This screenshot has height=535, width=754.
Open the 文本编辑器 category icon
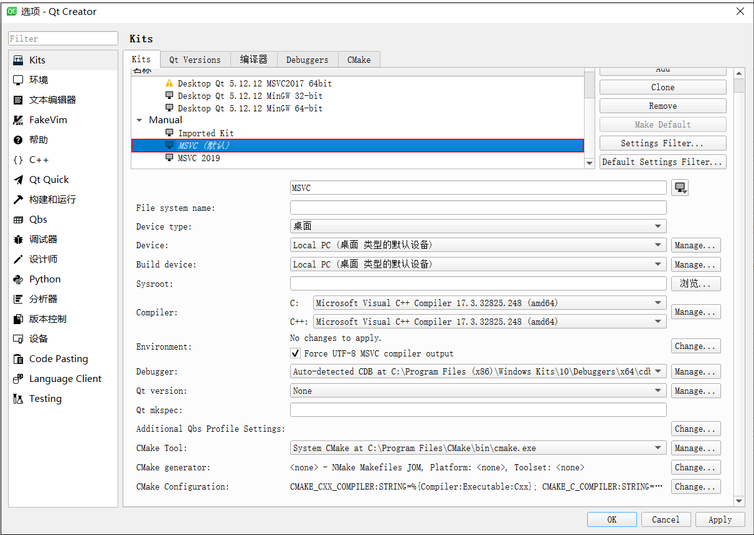[18, 100]
